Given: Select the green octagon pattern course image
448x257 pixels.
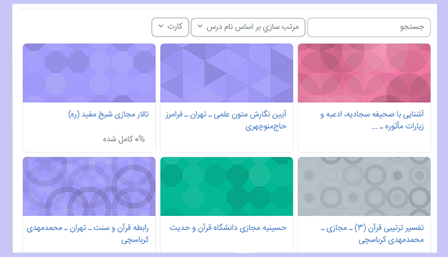Looking at the screenshot, I should point(227,186).
